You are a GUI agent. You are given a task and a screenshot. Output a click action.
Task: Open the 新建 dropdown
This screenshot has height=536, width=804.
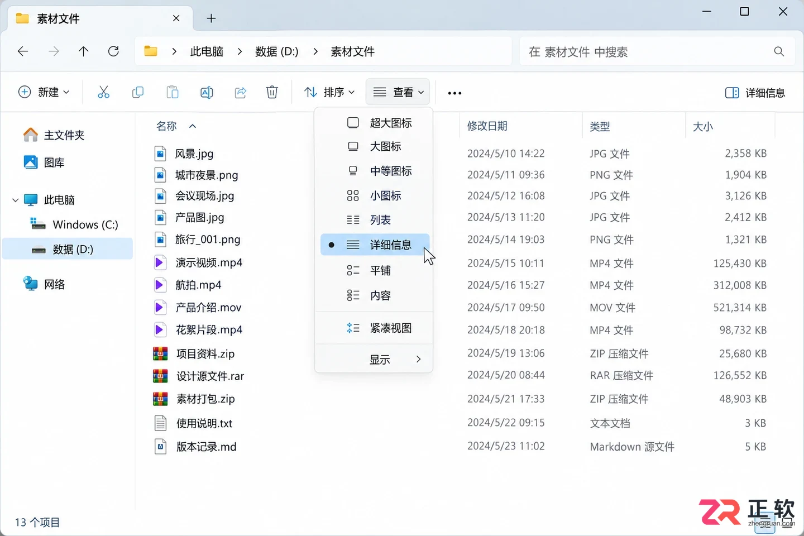[x=44, y=92]
